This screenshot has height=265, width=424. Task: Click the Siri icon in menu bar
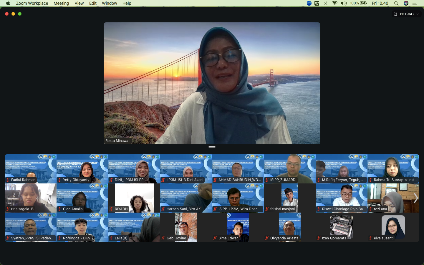click(x=406, y=3)
